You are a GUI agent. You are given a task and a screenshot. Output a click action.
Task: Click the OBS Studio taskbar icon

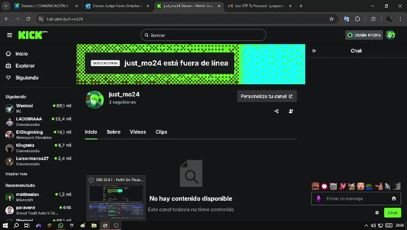pyautogui.click(x=116, y=226)
